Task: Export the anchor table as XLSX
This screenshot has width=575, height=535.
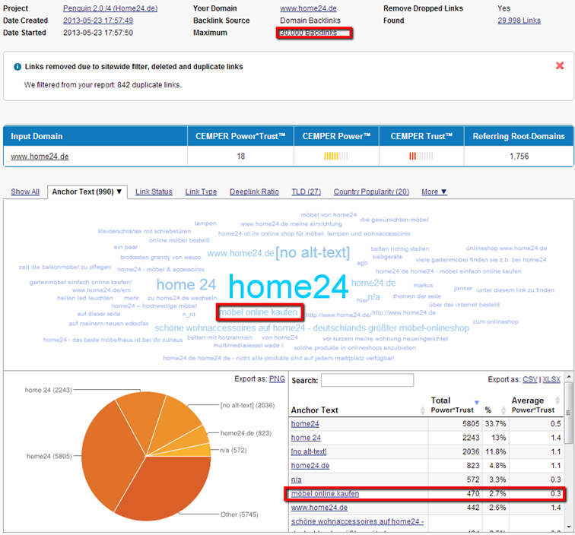Action: point(551,380)
